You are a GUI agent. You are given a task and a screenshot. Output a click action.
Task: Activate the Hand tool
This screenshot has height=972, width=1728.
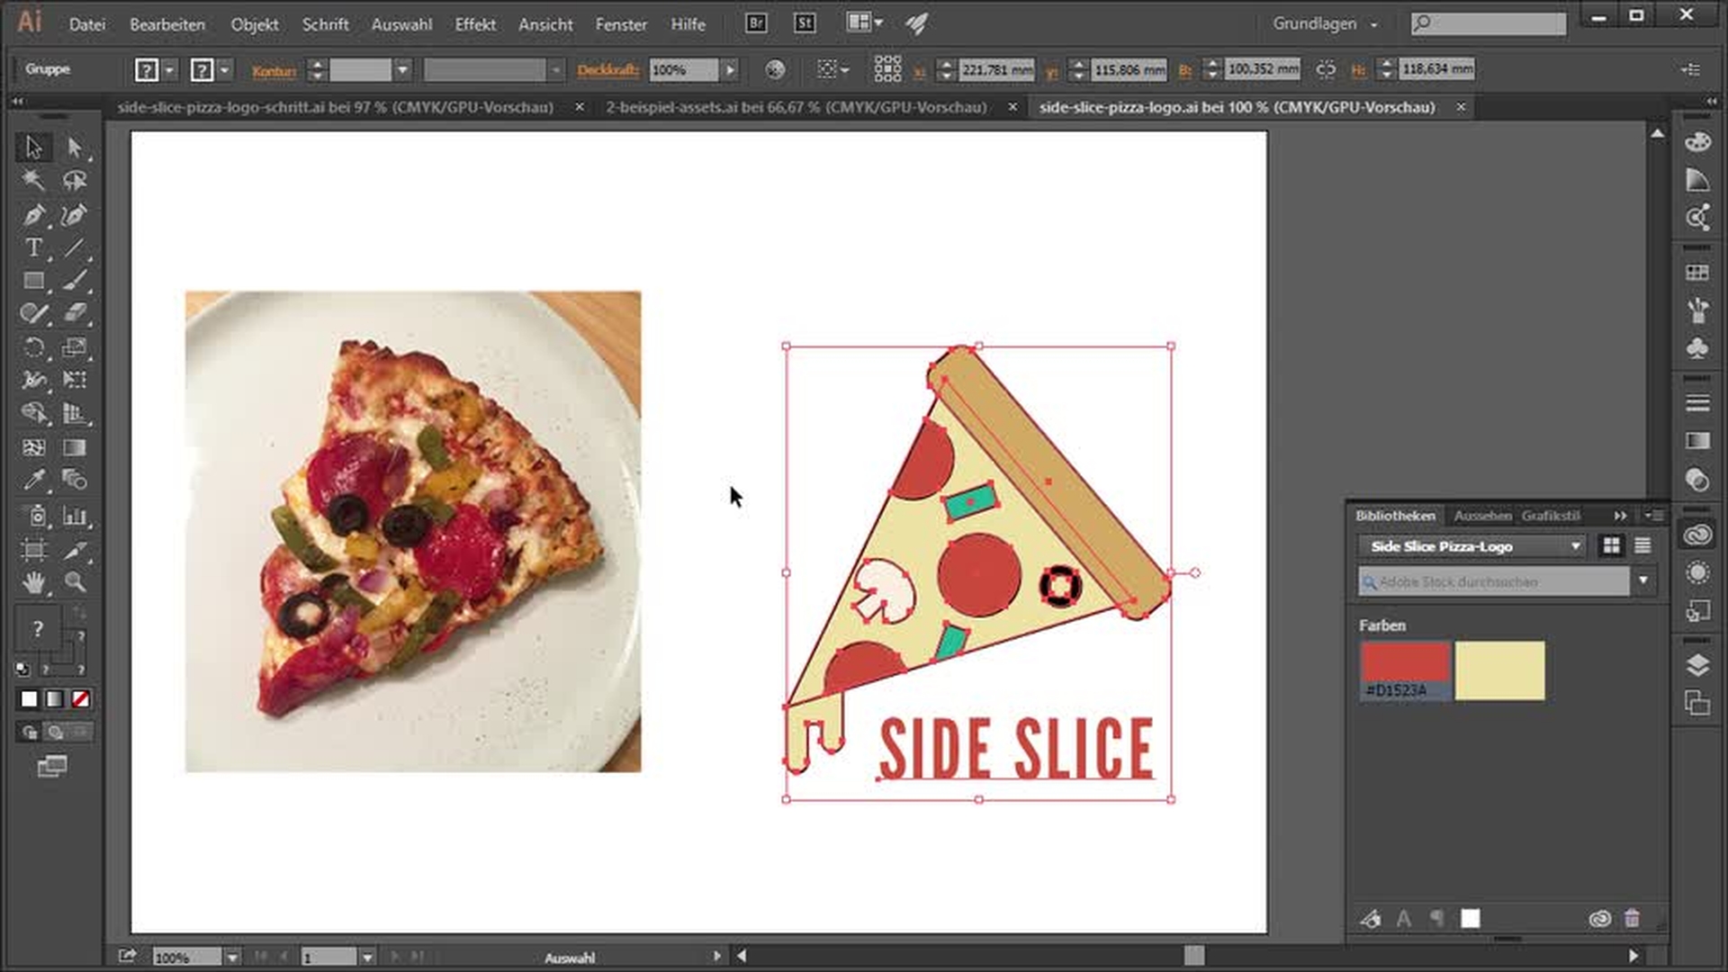pos(33,583)
